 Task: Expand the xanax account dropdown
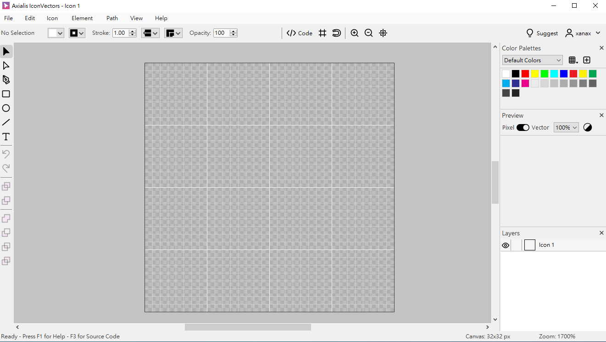click(598, 33)
